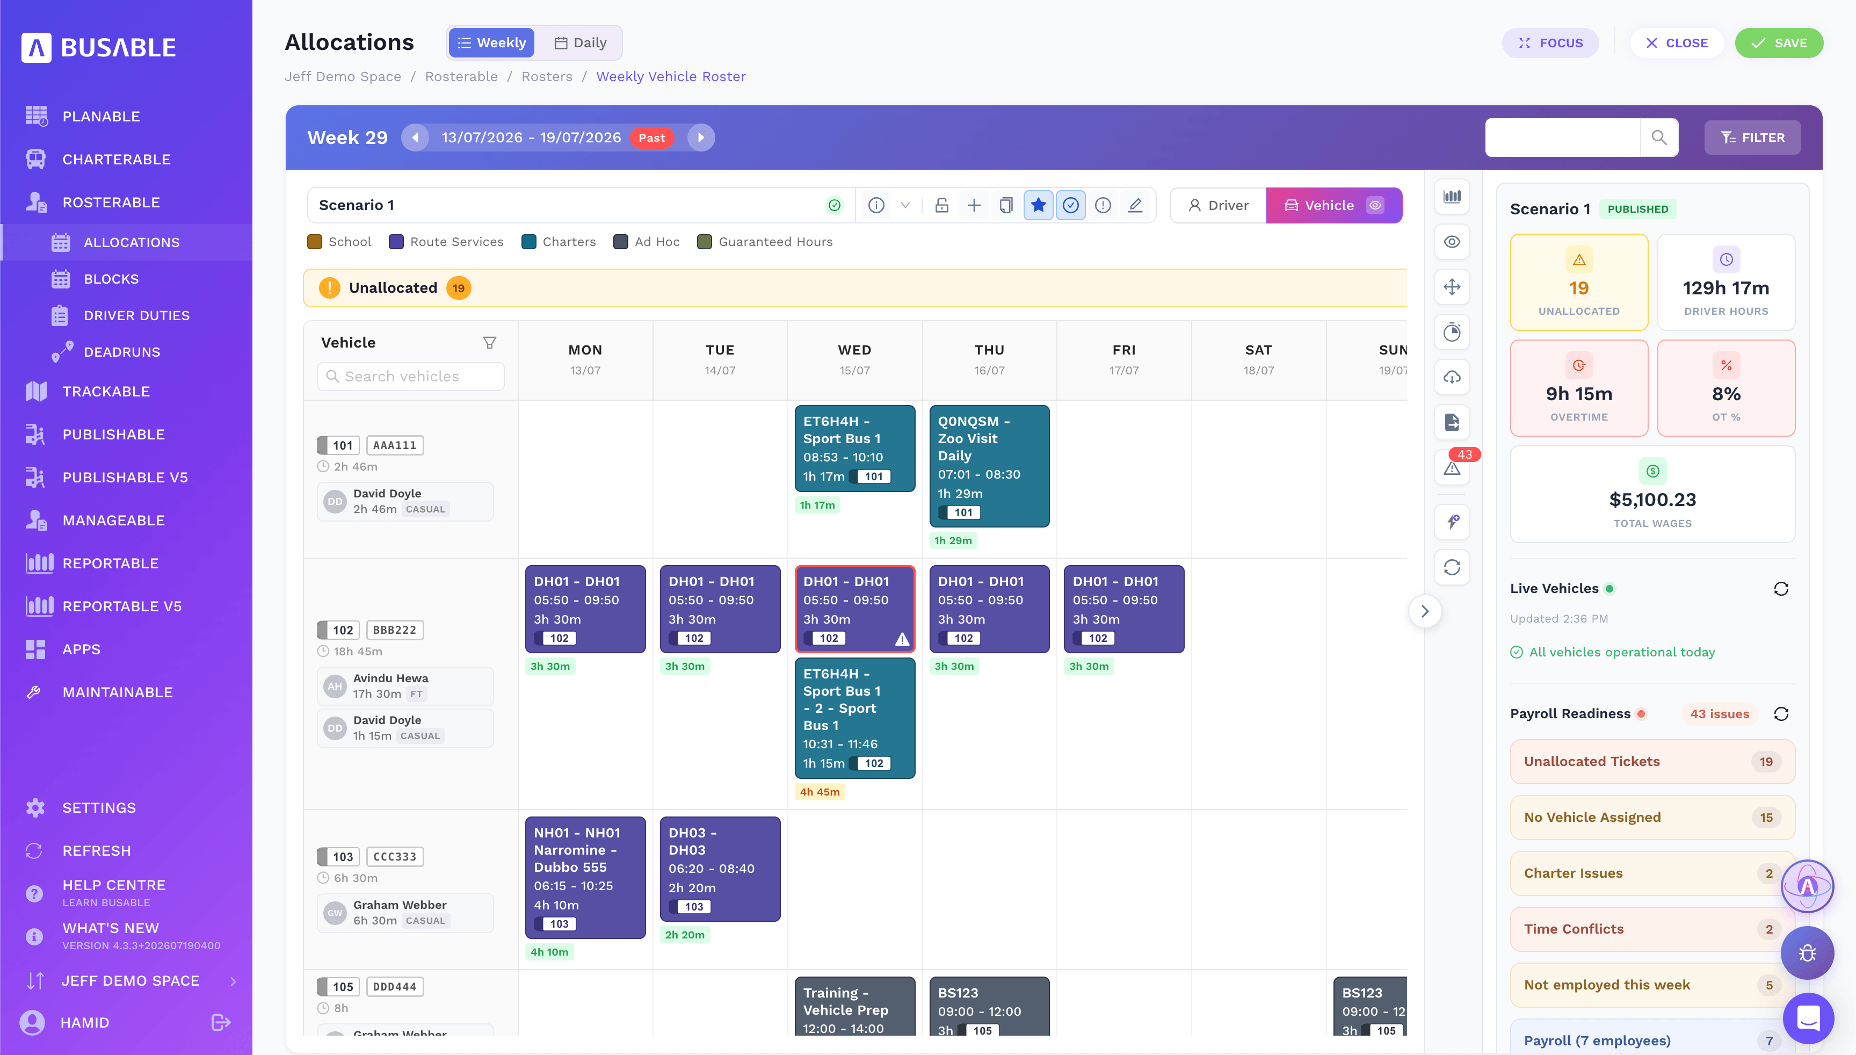Click the pencil edit scenario icon

1135,205
